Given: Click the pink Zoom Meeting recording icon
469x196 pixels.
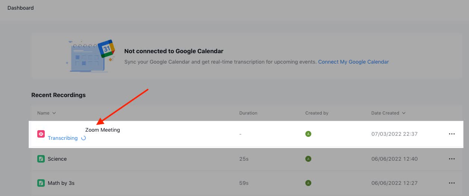Looking at the screenshot, I should 41,134.
